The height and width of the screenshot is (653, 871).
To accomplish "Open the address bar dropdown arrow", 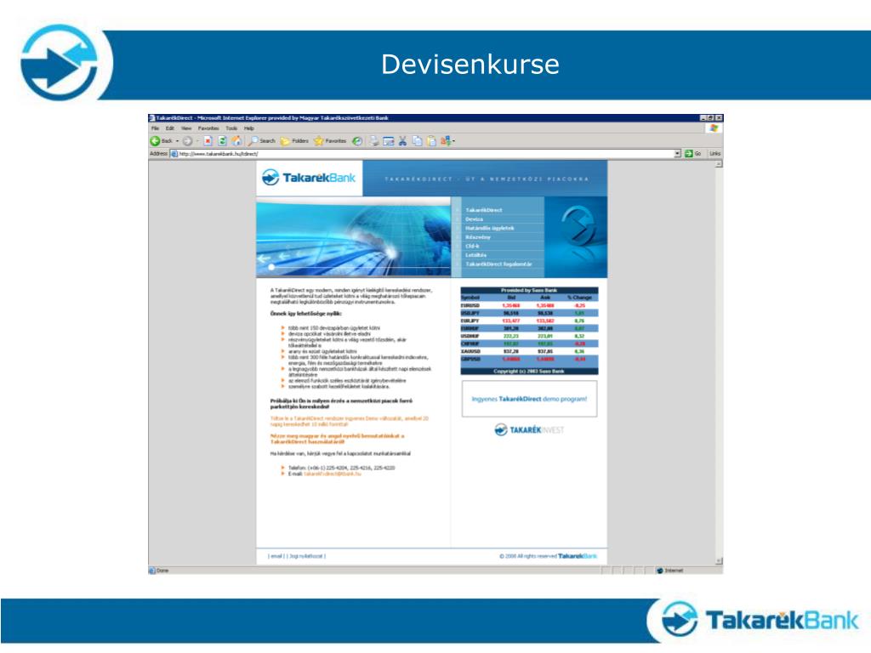I will (x=677, y=153).
